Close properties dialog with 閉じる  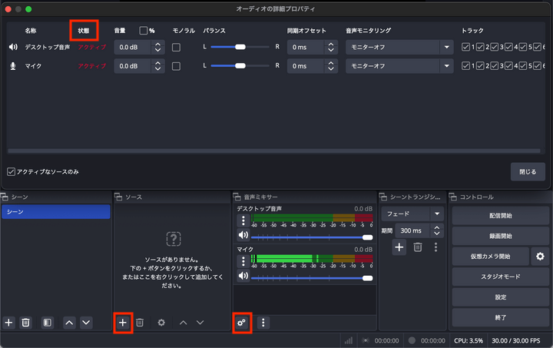[528, 172]
